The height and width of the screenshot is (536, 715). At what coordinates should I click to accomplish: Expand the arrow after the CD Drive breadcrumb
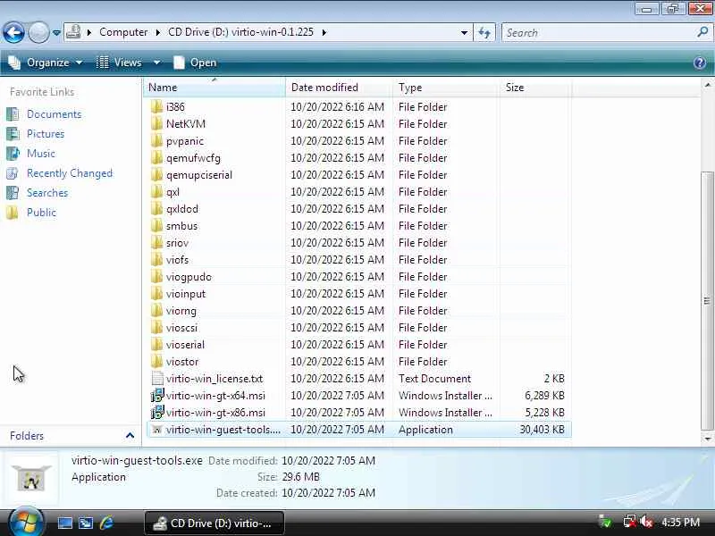[x=324, y=32]
